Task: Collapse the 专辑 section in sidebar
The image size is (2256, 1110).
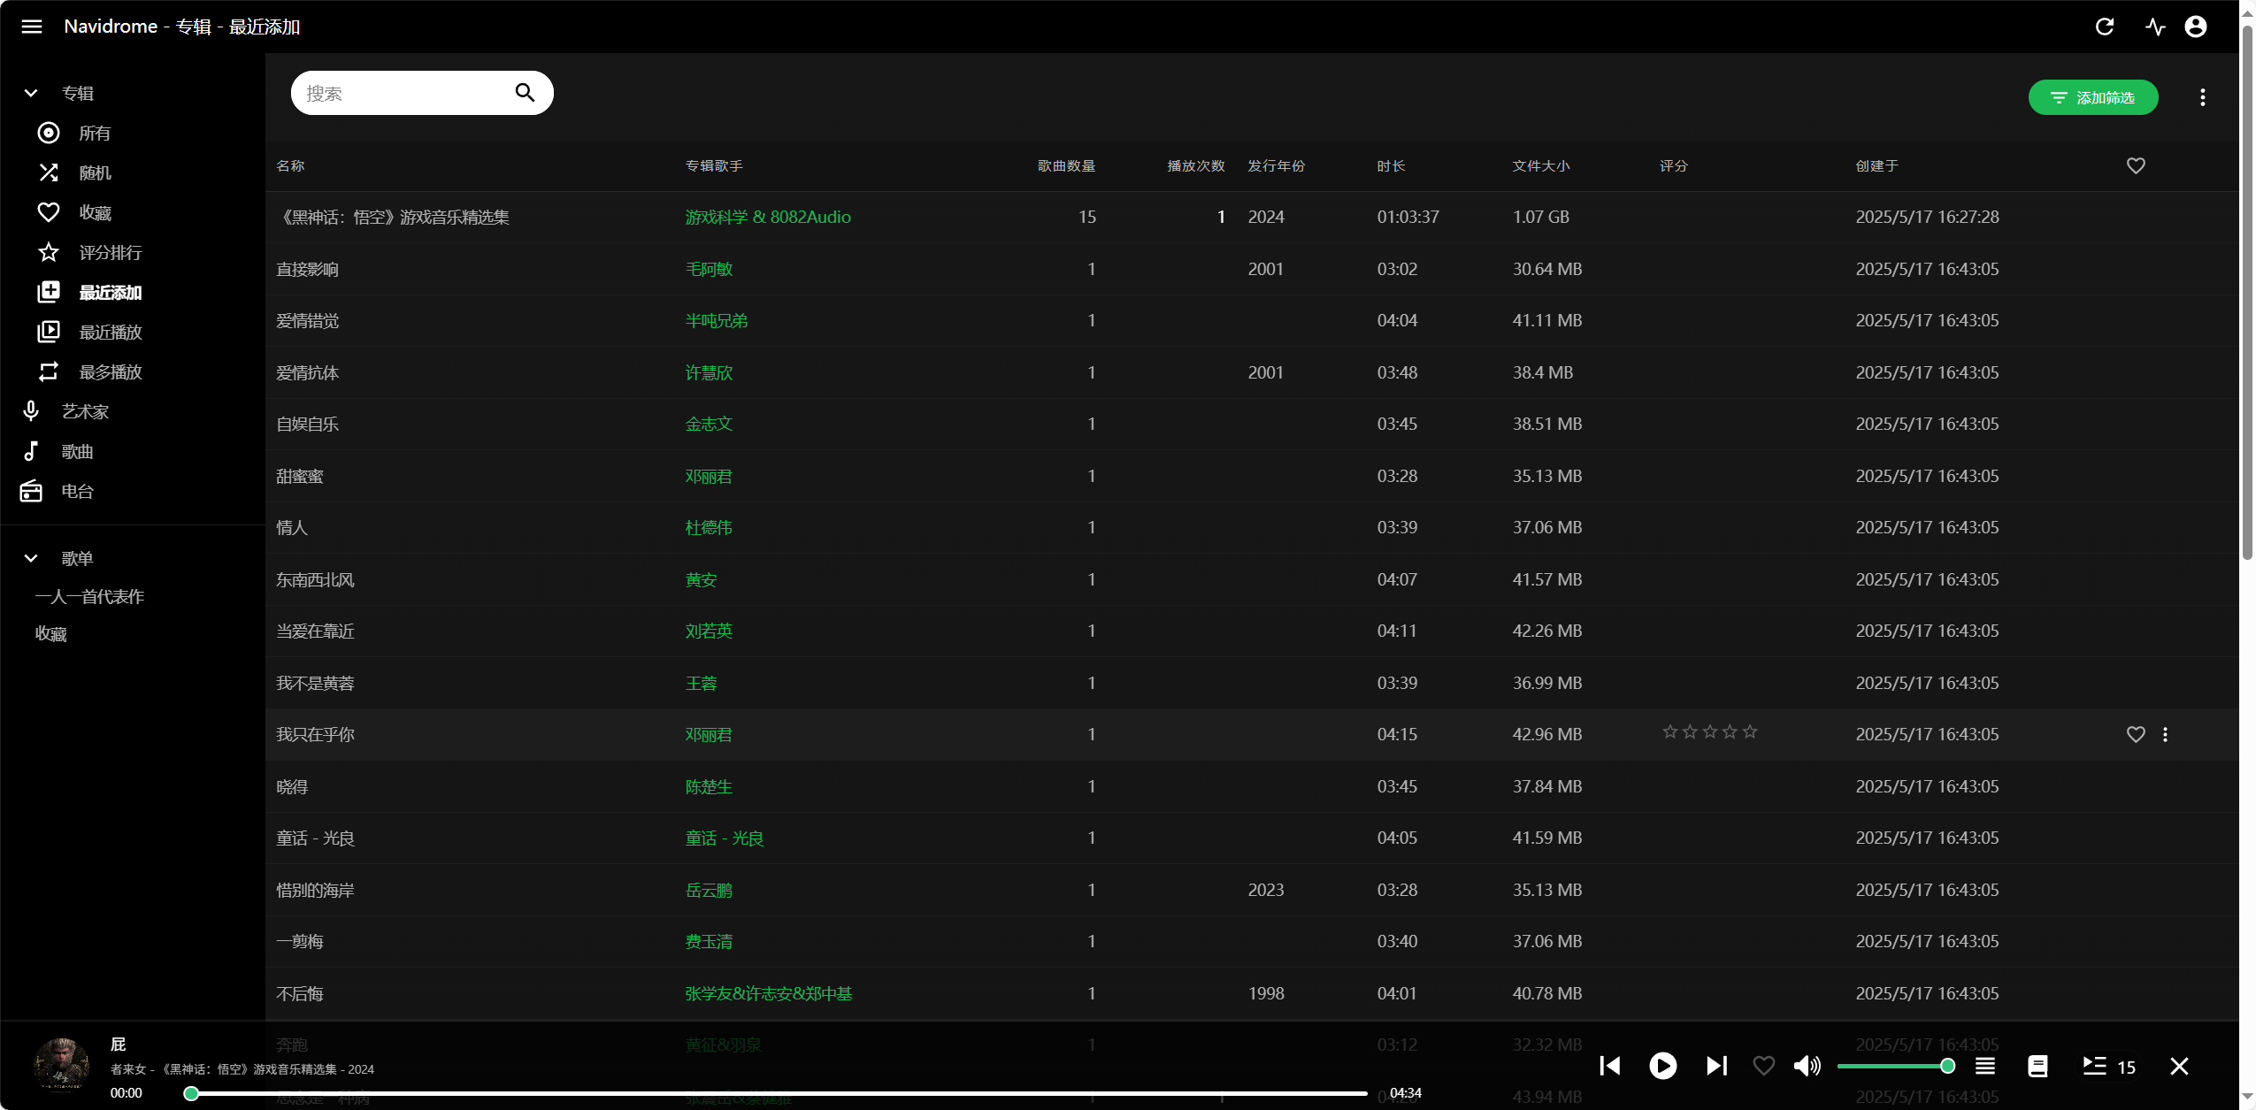Action: [x=31, y=93]
